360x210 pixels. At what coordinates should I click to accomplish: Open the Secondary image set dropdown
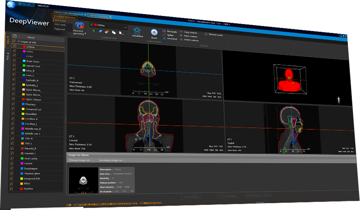[112, 160]
